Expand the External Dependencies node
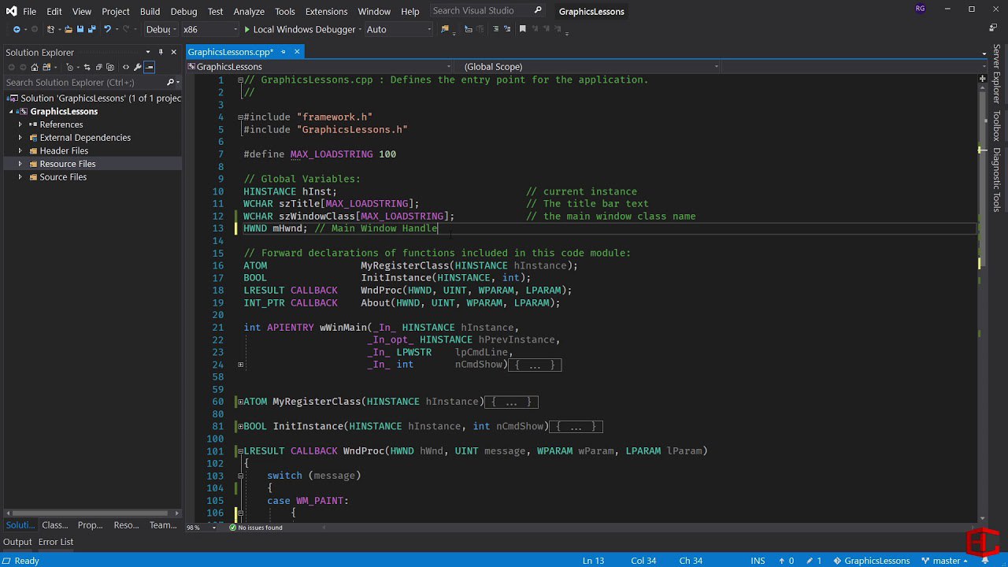 pos(21,138)
